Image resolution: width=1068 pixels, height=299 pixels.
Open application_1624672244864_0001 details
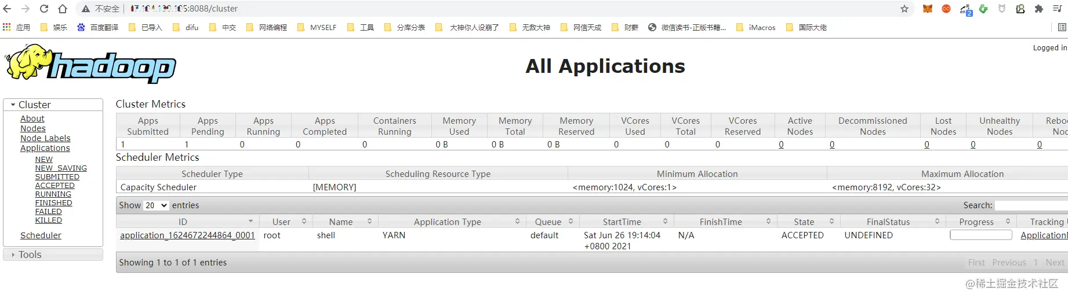click(x=187, y=235)
